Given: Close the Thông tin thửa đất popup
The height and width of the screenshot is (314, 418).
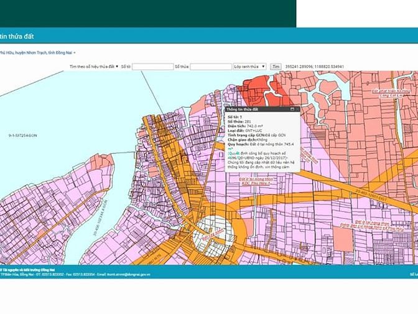Looking at the screenshot, I should pyautogui.click(x=297, y=109).
